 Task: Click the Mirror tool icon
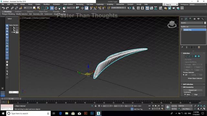[129, 8]
